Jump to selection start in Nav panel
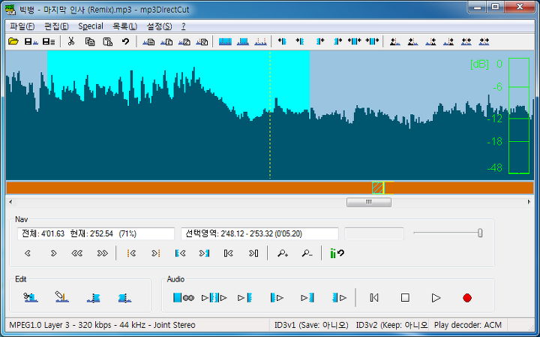Screen dimensions: 540x337 tap(180, 253)
